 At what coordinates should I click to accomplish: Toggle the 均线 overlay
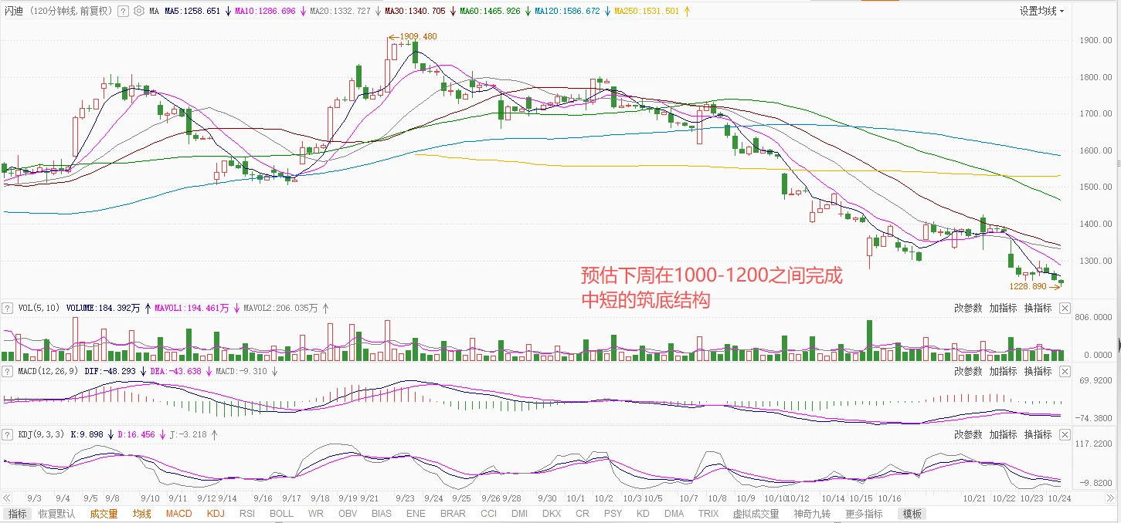coord(141,514)
